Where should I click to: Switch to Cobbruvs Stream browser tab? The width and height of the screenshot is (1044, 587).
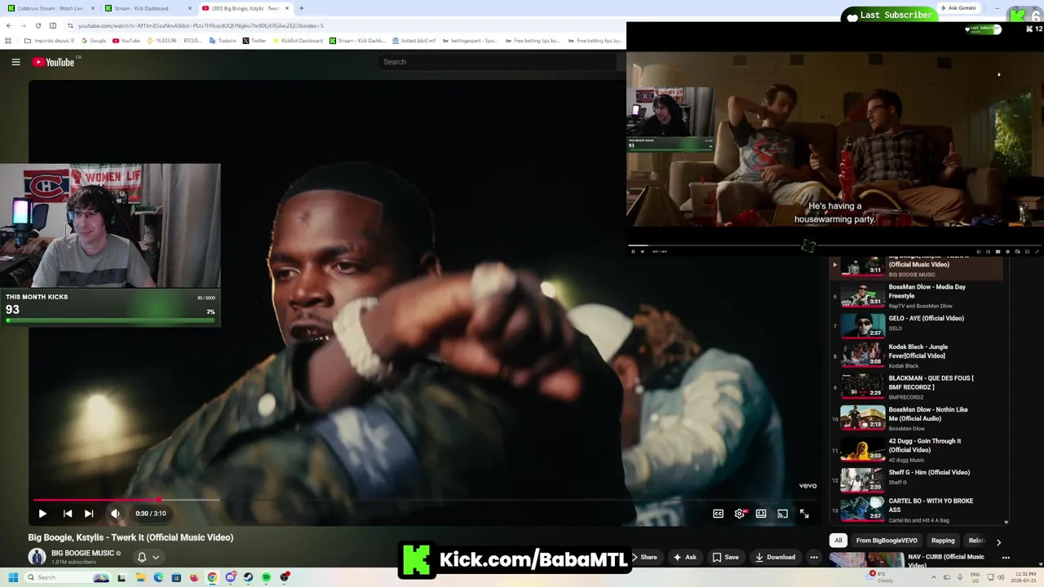(x=49, y=8)
